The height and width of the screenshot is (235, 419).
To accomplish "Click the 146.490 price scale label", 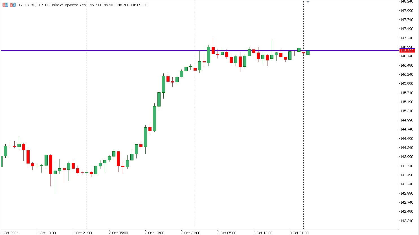I will [x=407, y=65].
